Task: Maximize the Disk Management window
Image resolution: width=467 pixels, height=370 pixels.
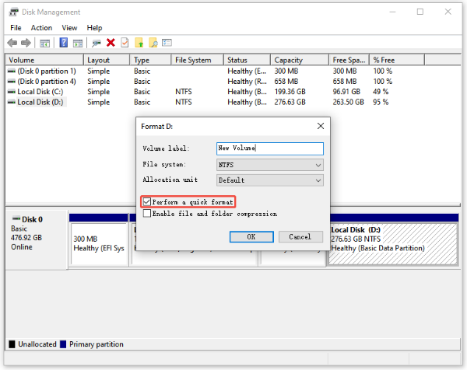Action: point(420,12)
